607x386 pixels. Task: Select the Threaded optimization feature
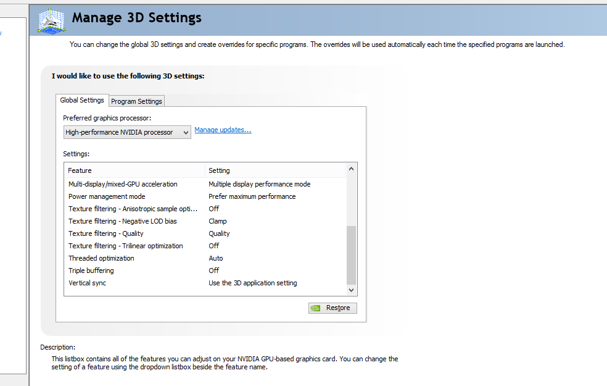point(101,259)
